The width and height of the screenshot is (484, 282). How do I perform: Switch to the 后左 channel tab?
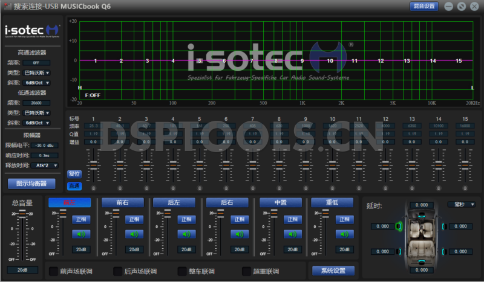[174, 202]
